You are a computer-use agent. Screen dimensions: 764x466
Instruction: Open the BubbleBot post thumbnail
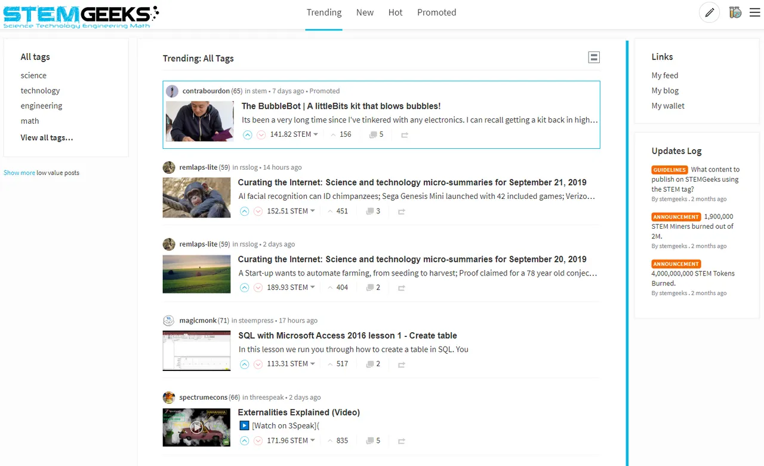tap(199, 121)
